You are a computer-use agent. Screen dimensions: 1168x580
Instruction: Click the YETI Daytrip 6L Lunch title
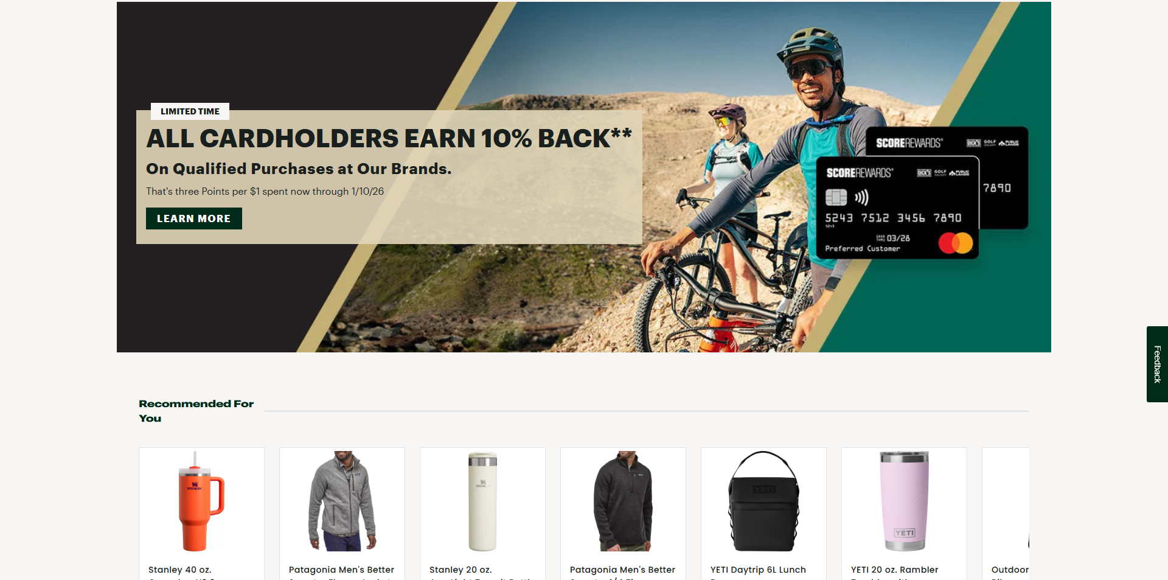[x=758, y=570]
